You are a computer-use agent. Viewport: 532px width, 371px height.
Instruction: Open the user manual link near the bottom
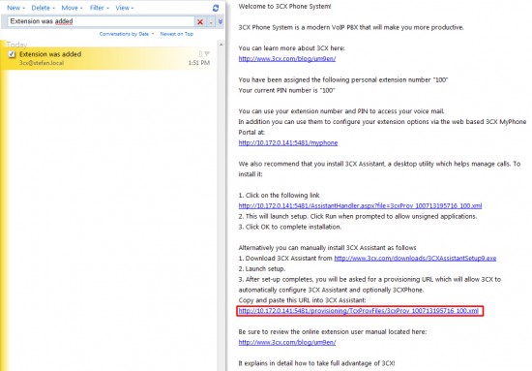[x=287, y=343]
